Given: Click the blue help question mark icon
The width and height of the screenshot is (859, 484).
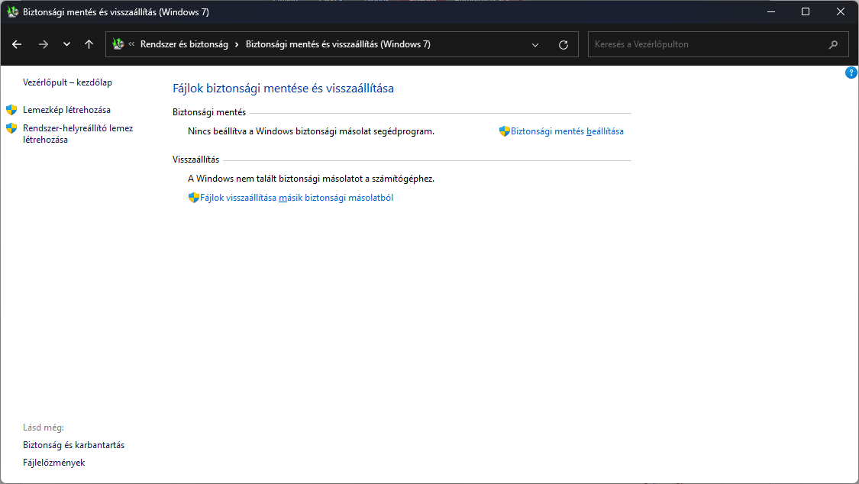Looking at the screenshot, I should pos(851,73).
